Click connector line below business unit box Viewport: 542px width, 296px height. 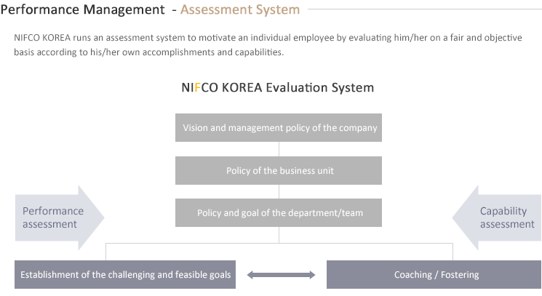279,191
